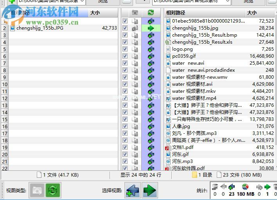277x200 pixels.
Task: Sort by right-side 大小 column header
Action: pyautogui.click(x=260, y=13)
